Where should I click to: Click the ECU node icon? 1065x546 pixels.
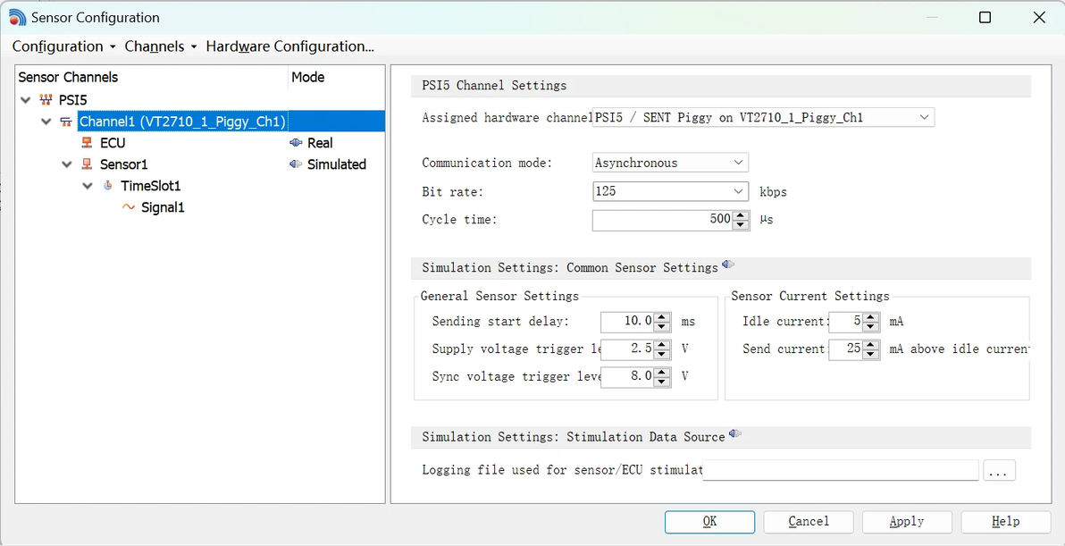87,143
